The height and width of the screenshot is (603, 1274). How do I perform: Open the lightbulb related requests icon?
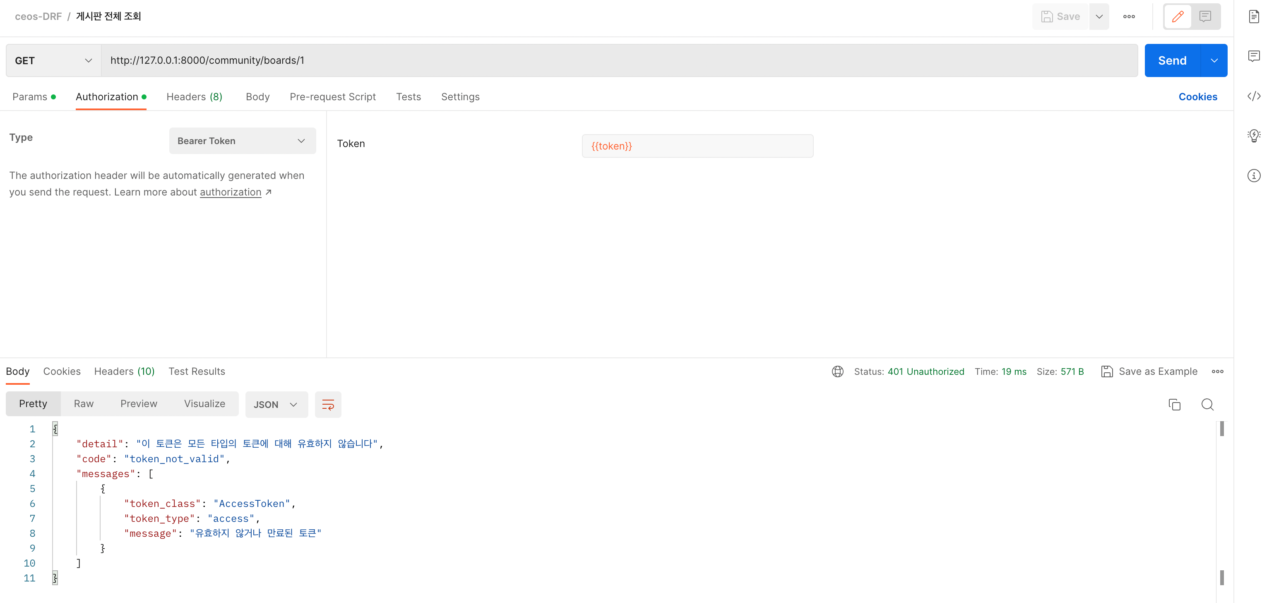(1254, 135)
